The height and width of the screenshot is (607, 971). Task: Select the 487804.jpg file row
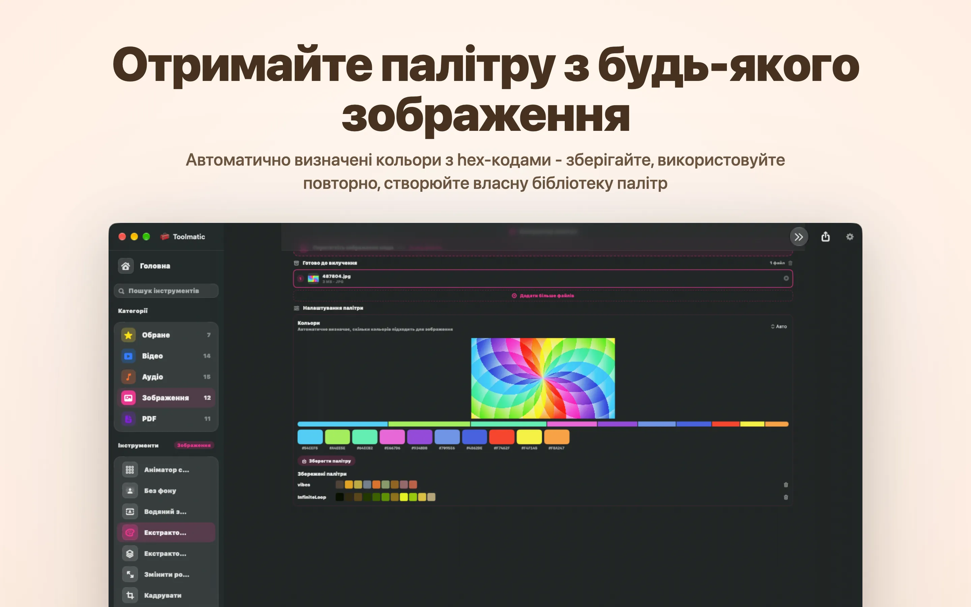click(x=543, y=279)
